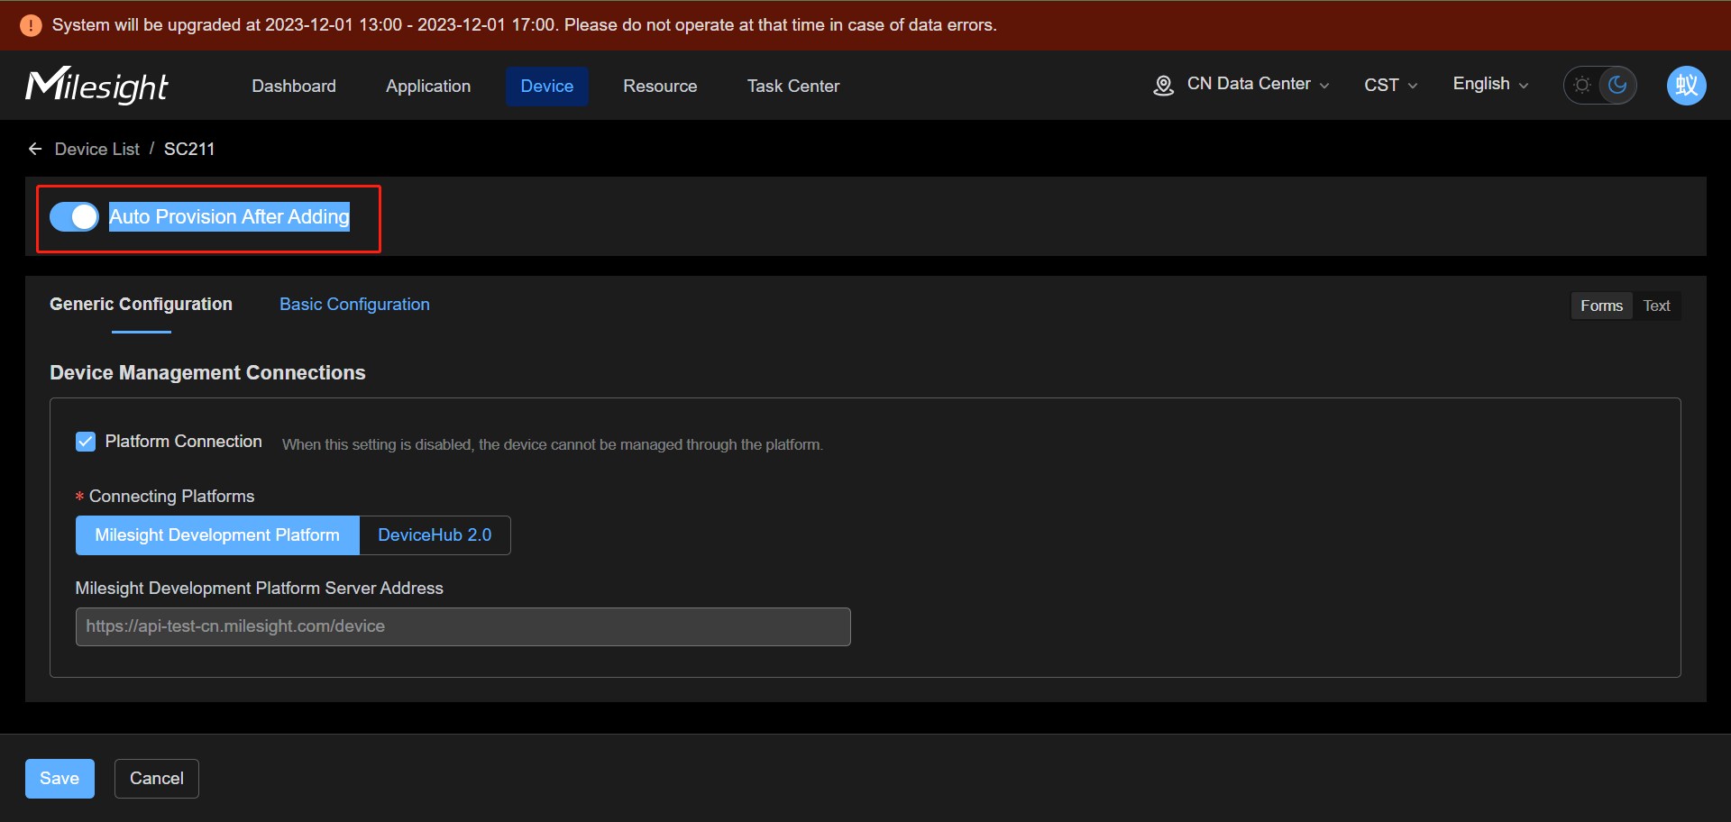Go back via the Device List breadcrumb link

97,150
